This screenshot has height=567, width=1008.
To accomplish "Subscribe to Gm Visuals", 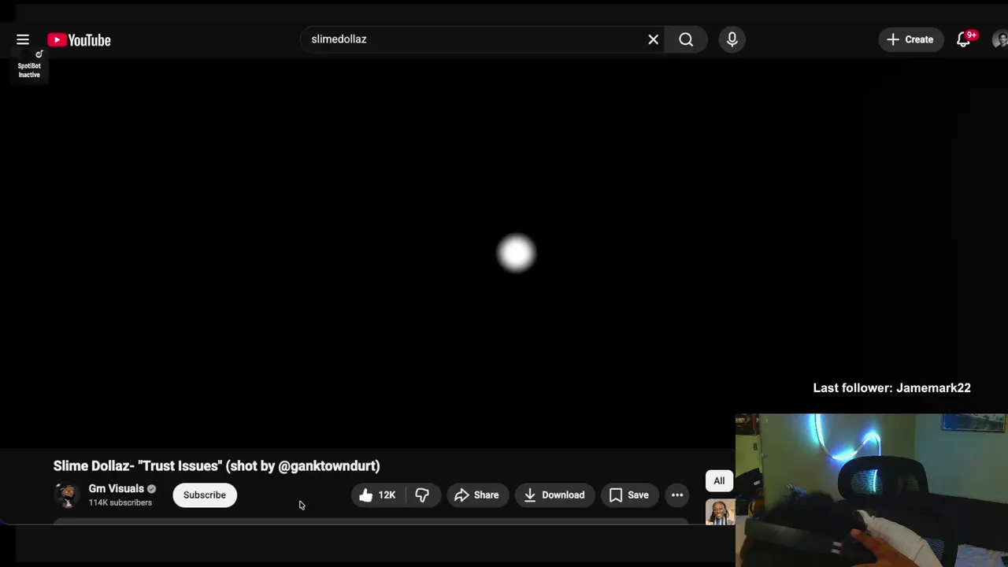I will (x=205, y=495).
